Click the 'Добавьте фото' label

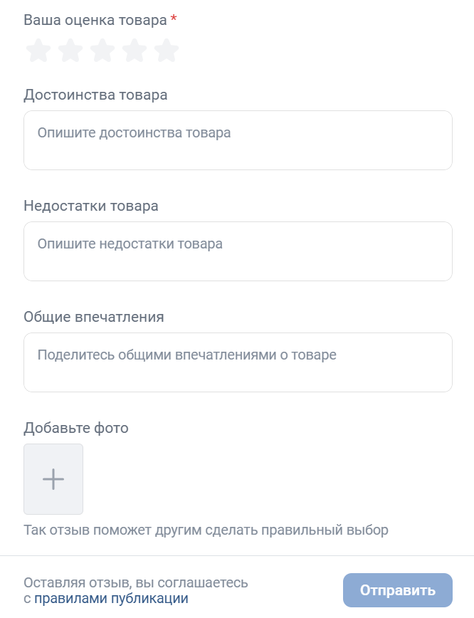76,428
